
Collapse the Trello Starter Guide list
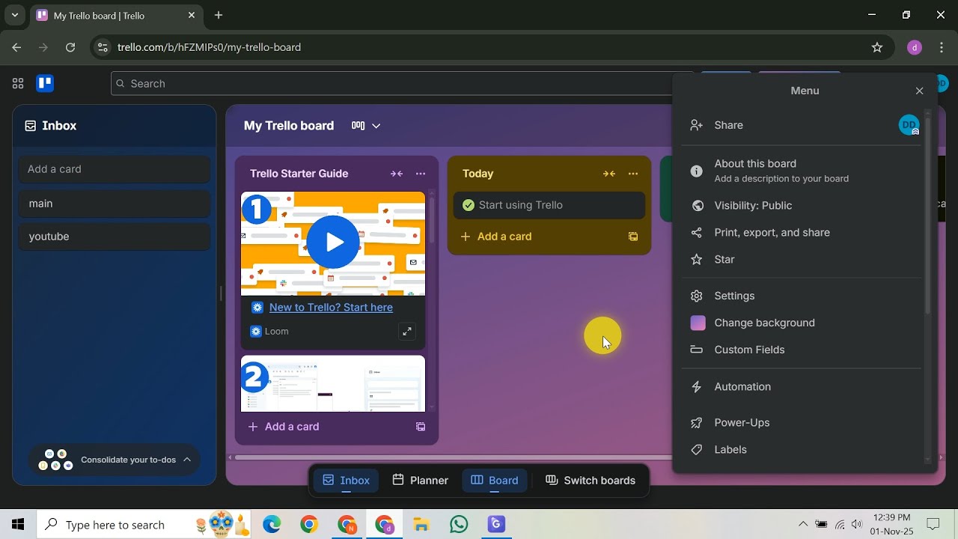(x=397, y=174)
